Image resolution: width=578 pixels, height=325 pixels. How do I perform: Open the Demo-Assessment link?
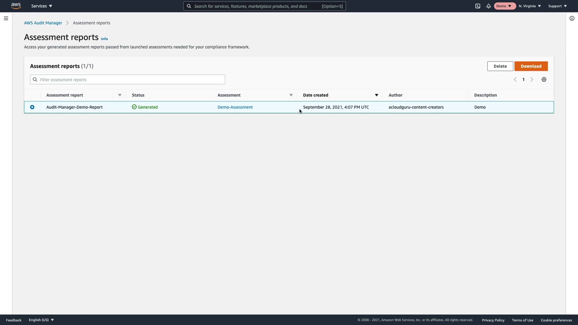[x=235, y=107]
